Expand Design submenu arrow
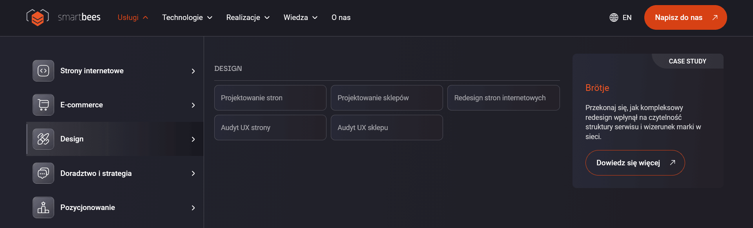 pyautogui.click(x=193, y=139)
